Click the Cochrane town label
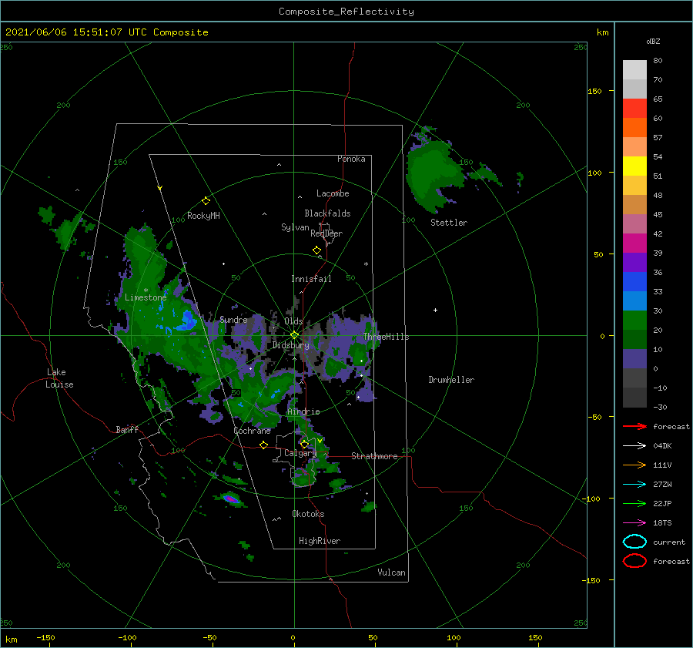 (252, 431)
